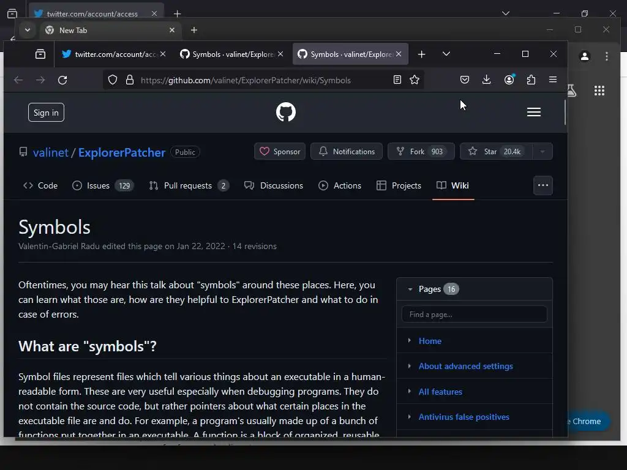Close New Tab in Chrome window
Screen dimensions: 627x470
click(x=172, y=30)
